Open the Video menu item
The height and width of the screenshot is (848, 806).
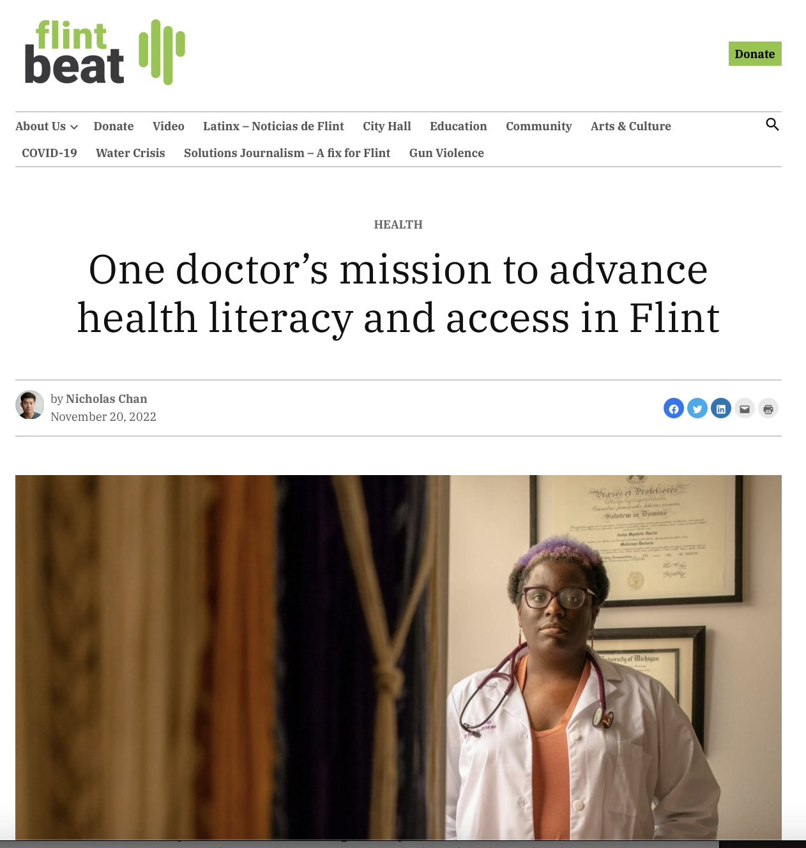(169, 126)
